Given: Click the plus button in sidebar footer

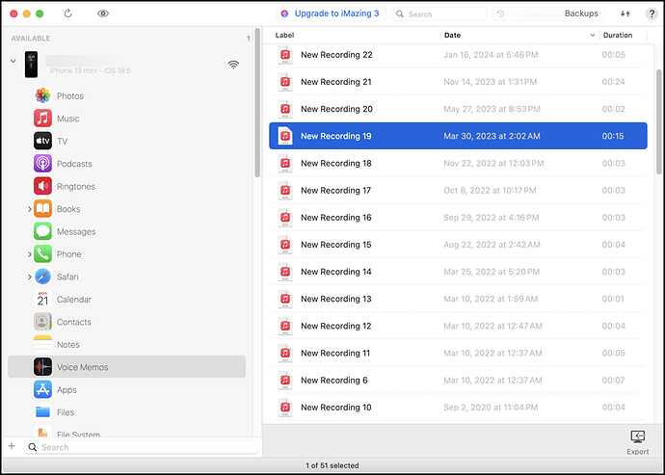Looking at the screenshot, I should [x=12, y=446].
